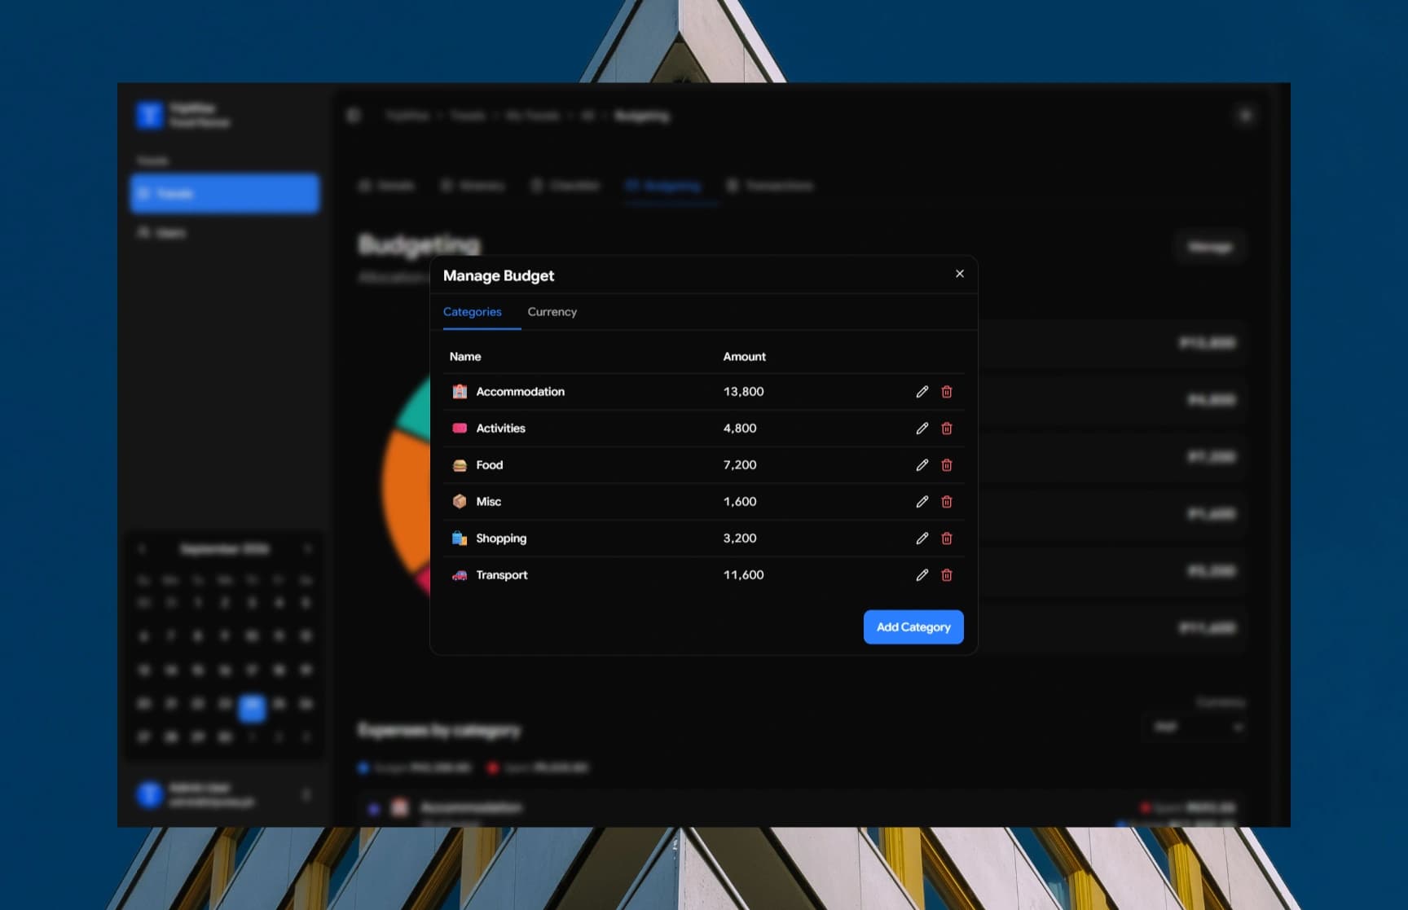Edit the Activities category with pencil icon
Screen dimensions: 1408x910
[922, 429]
